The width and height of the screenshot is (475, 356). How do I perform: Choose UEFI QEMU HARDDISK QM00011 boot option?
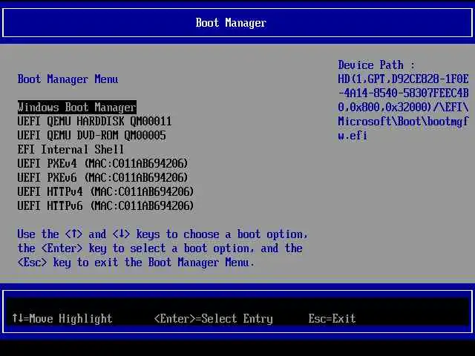click(x=94, y=122)
